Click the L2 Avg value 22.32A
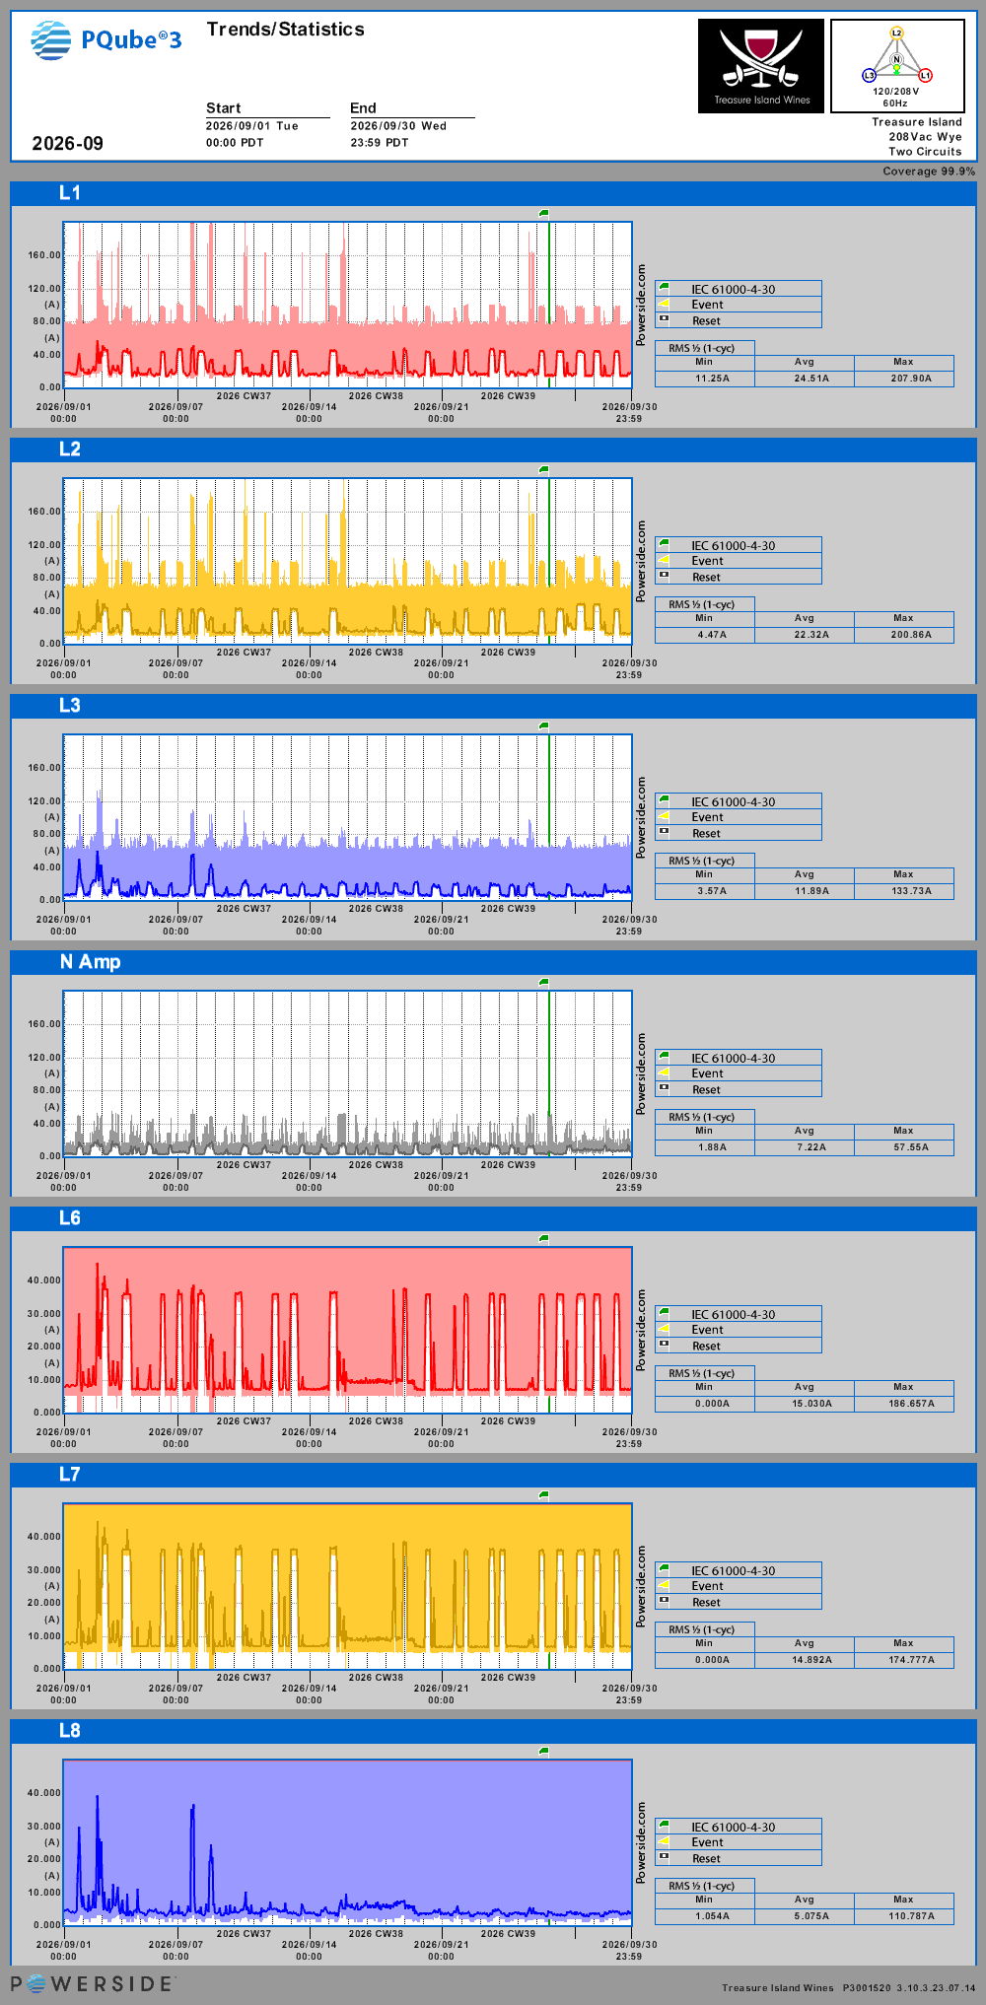The height and width of the screenshot is (2005, 986). 811,635
